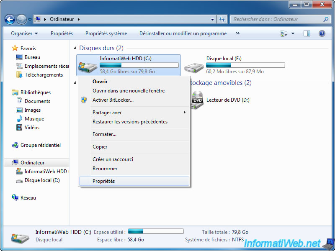Choose Propriétés in the context menu
Viewport: 335px width, 251px height.
(x=103, y=181)
